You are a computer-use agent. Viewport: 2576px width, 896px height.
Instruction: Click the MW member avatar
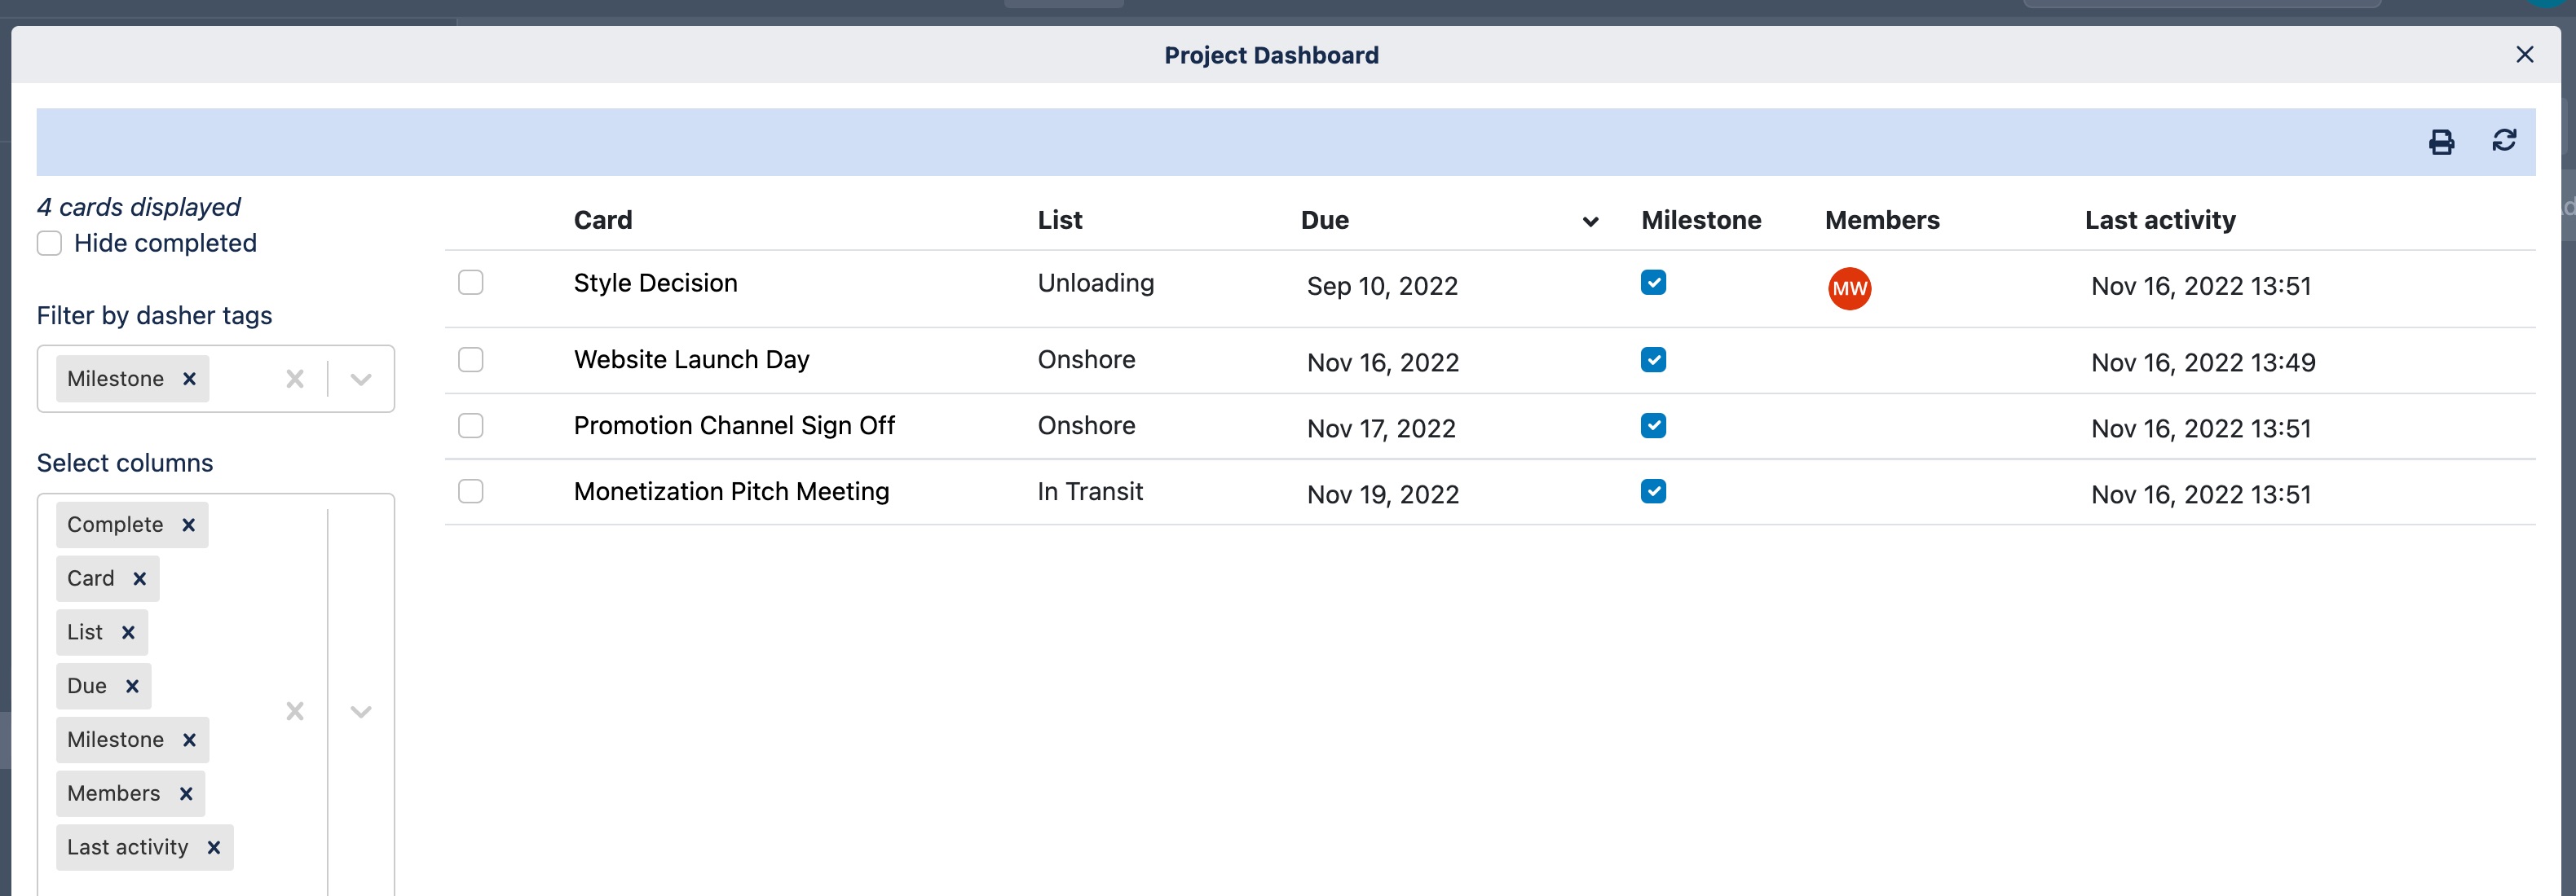pos(1849,288)
